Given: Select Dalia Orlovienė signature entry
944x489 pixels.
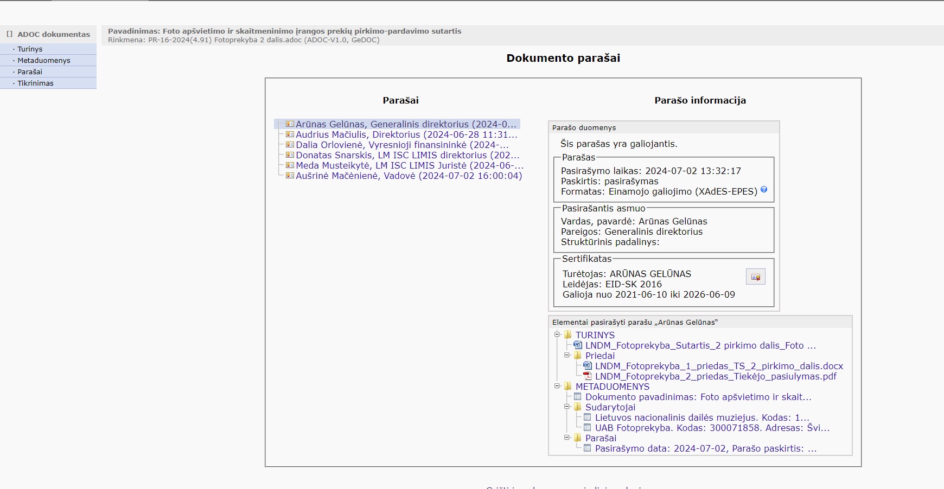Looking at the screenshot, I should pyautogui.click(x=401, y=145).
